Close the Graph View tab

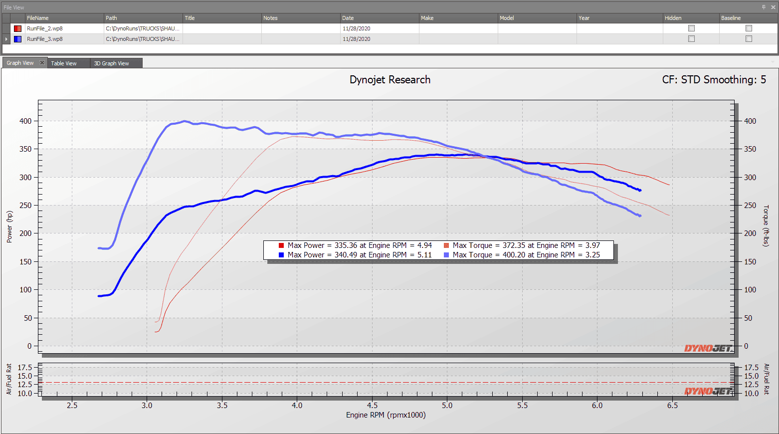click(42, 63)
